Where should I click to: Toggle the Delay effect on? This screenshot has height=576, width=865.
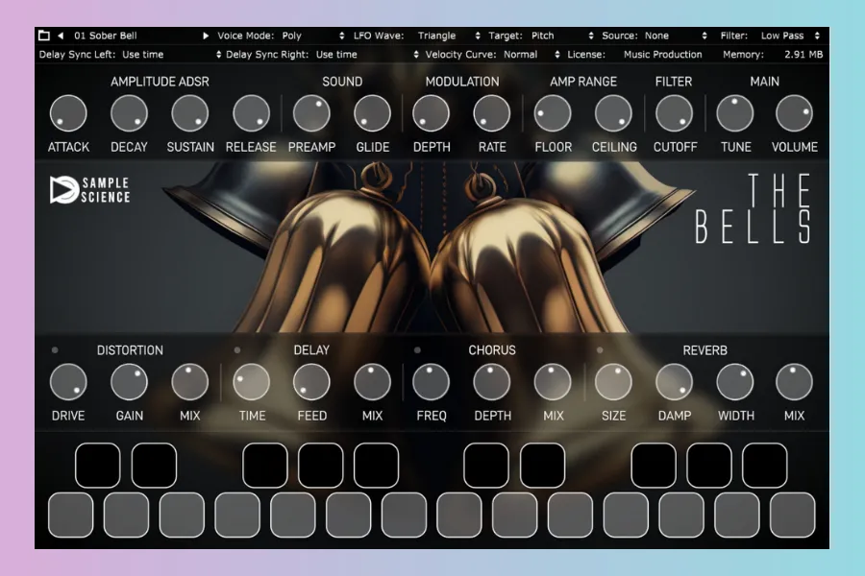pyautogui.click(x=237, y=350)
